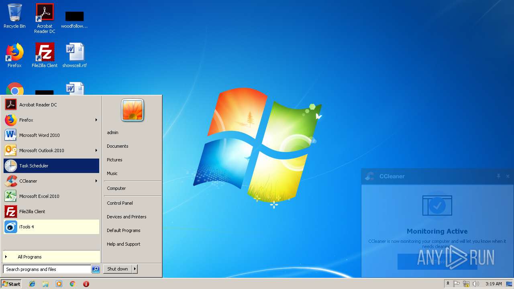Open the FileZilla Client desktop shortcut
The height and width of the screenshot is (289, 514).
tap(45, 56)
